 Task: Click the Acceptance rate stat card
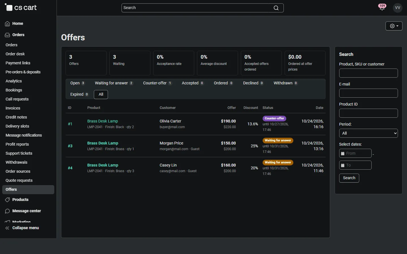coord(174,63)
